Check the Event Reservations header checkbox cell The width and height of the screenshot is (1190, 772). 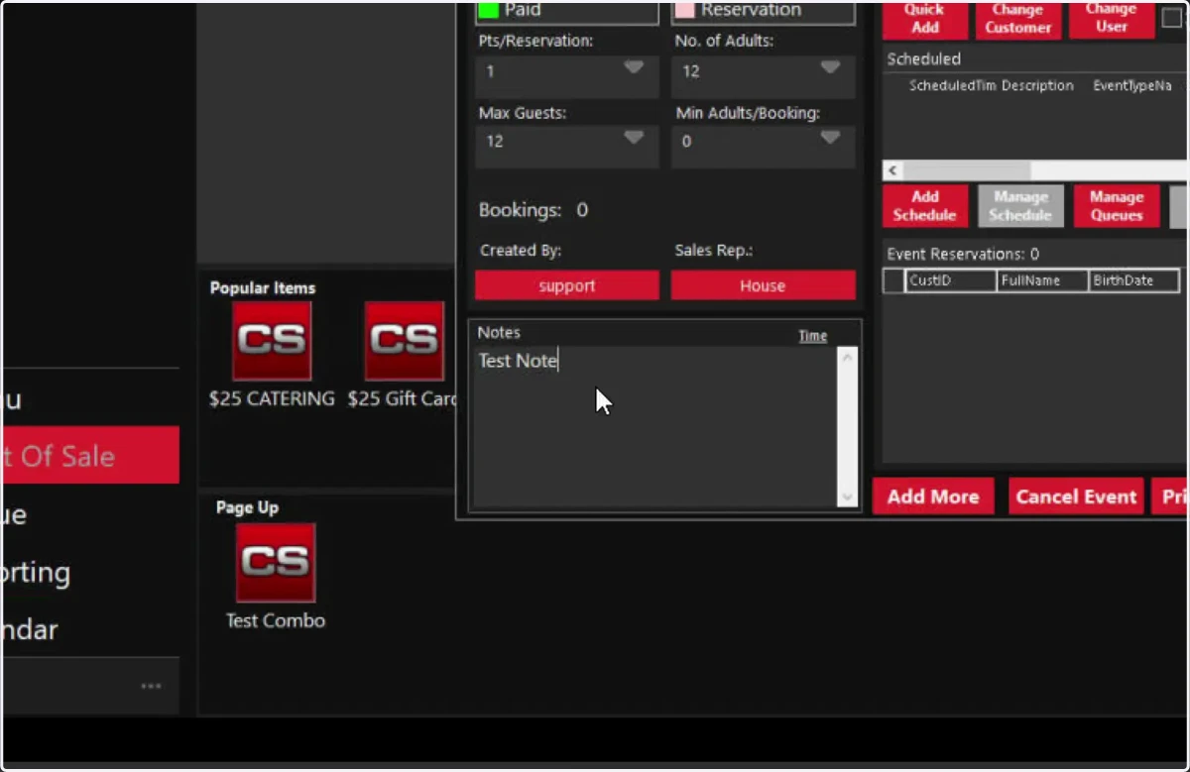click(x=893, y=280)
